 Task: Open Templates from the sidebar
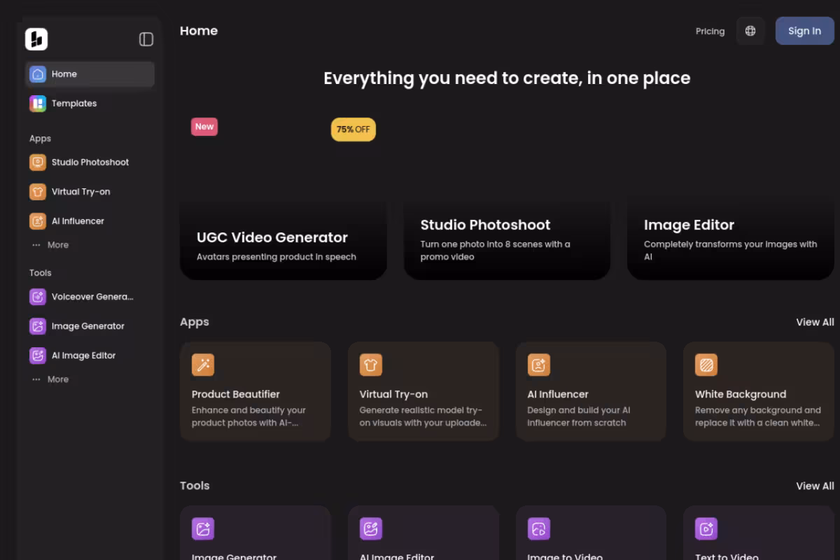[90, 104]
